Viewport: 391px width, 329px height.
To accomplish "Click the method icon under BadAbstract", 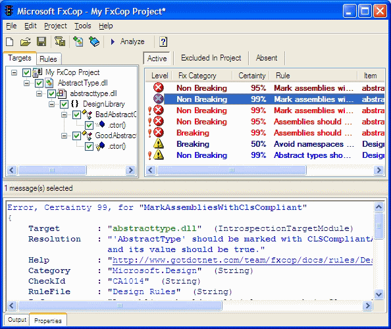I will (101, 124).
